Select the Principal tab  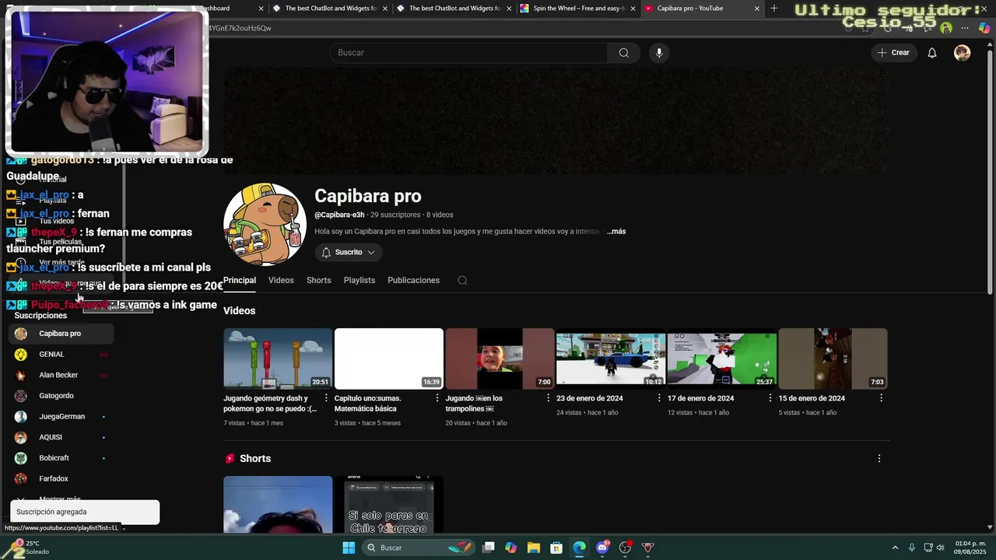click(240, 280)
